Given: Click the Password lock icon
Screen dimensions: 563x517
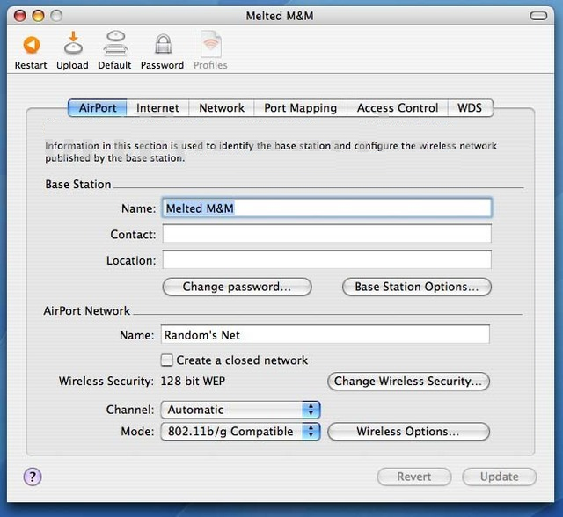Looking at the screenshot, I should point(163,44).
